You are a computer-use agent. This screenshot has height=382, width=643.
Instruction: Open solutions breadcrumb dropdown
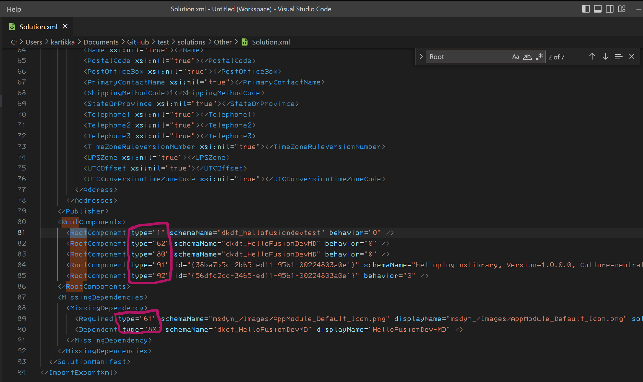click(x=191, y=42)
